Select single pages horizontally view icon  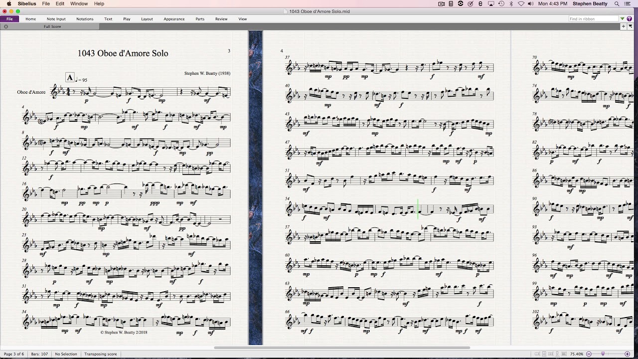coord(551,354)
